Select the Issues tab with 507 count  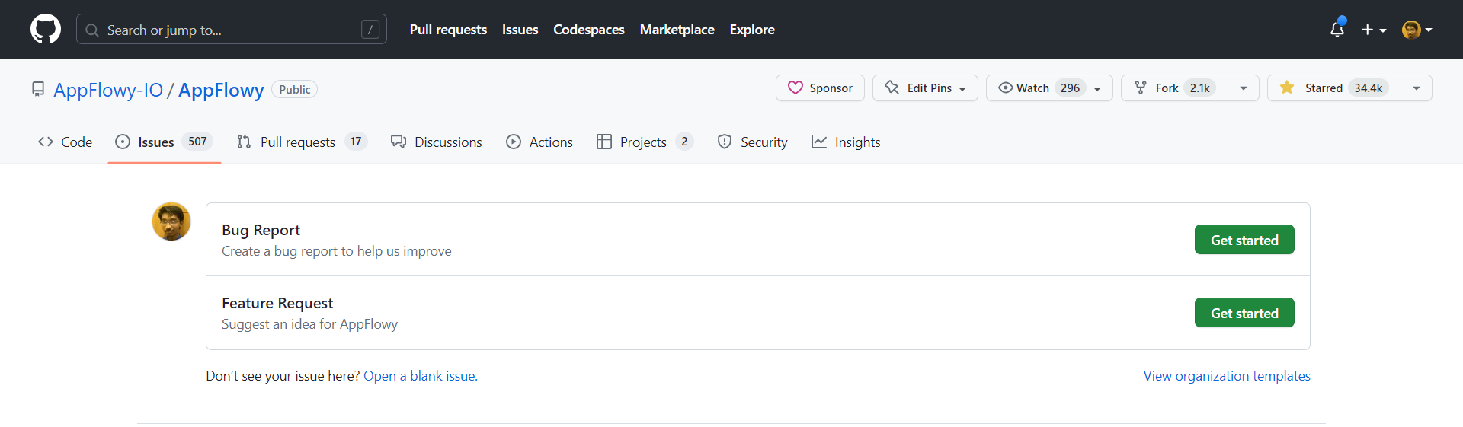(164, 142)
